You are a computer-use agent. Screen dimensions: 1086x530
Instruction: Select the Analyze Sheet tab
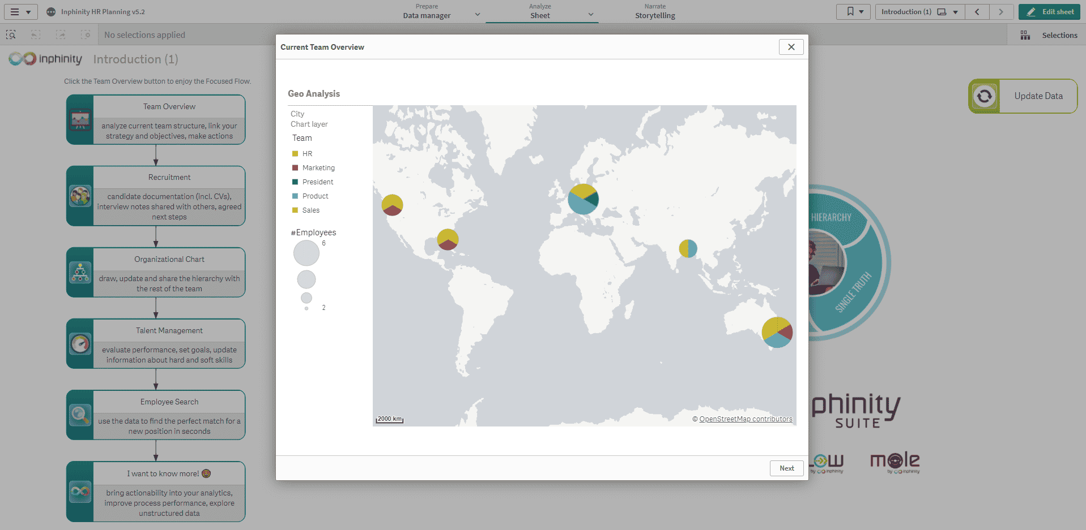540,11
